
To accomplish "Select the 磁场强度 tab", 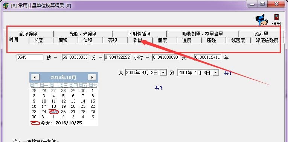I will [x=28, y=34].
